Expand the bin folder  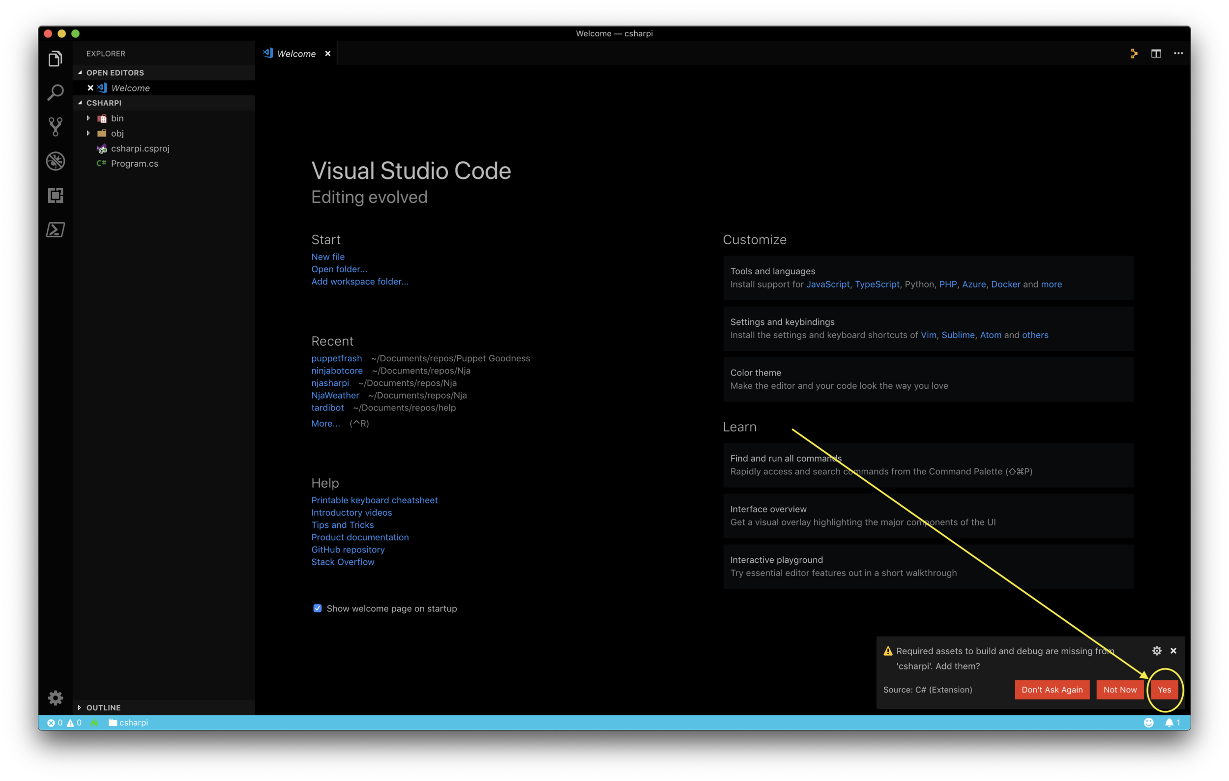117,118
